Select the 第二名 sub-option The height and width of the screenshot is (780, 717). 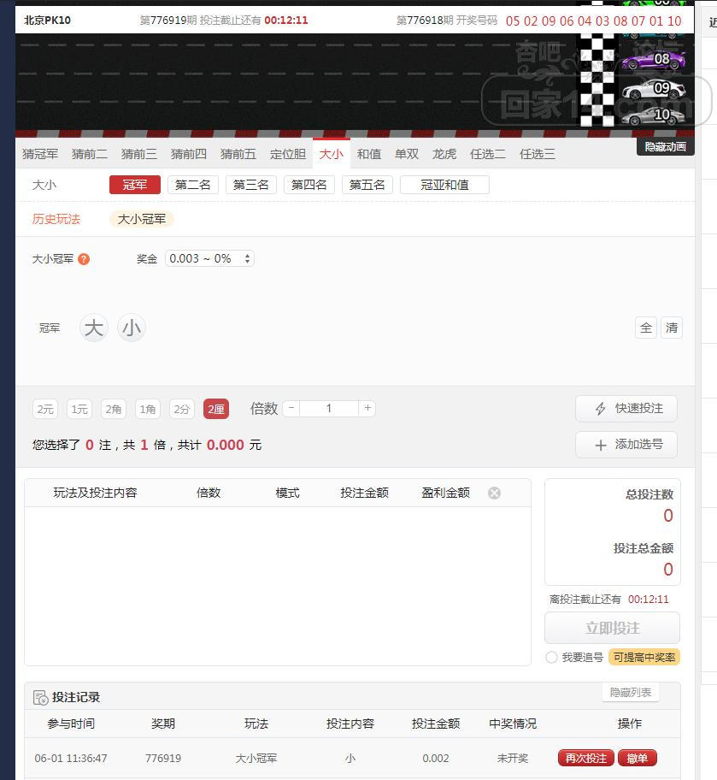tap(193, 185)
